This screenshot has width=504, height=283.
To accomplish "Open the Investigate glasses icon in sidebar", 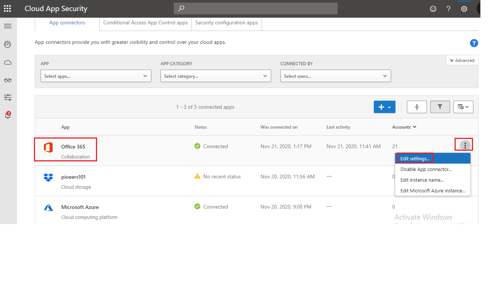I will point(8,80).
